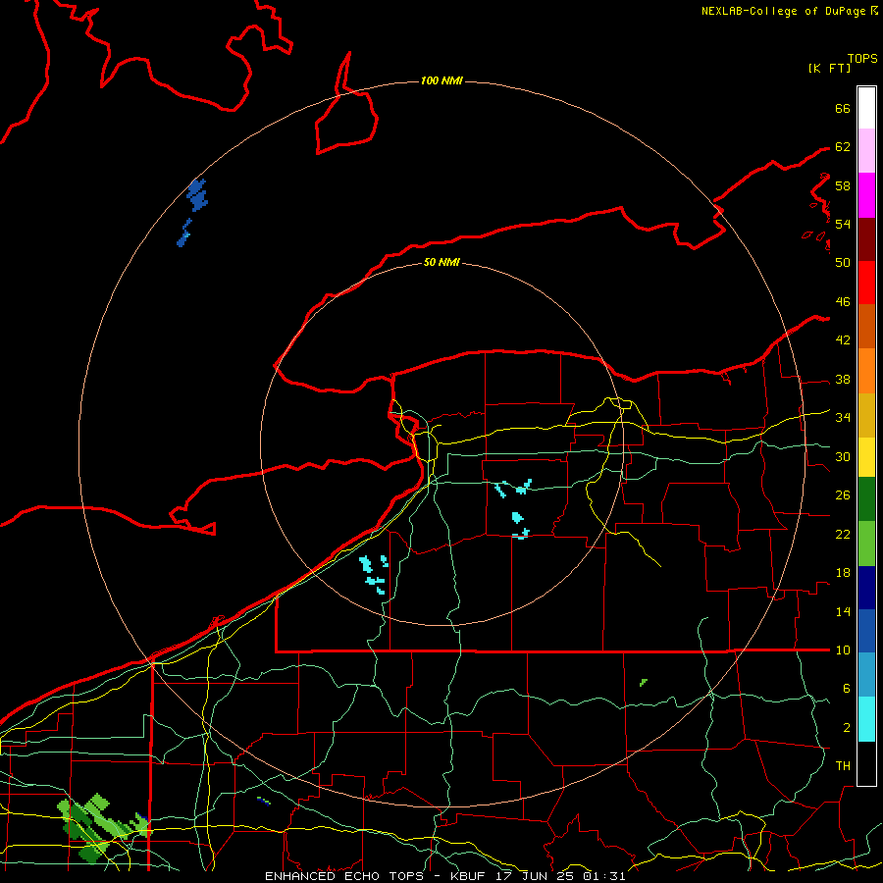Click the ENHANCED ECHO TOPS KBUF caption
883x883 pixels.
point(444,876)
